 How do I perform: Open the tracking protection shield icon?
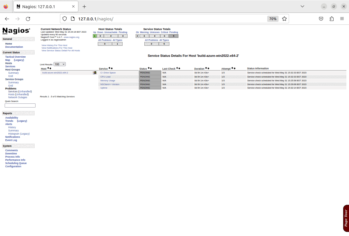tap(65, 18)
